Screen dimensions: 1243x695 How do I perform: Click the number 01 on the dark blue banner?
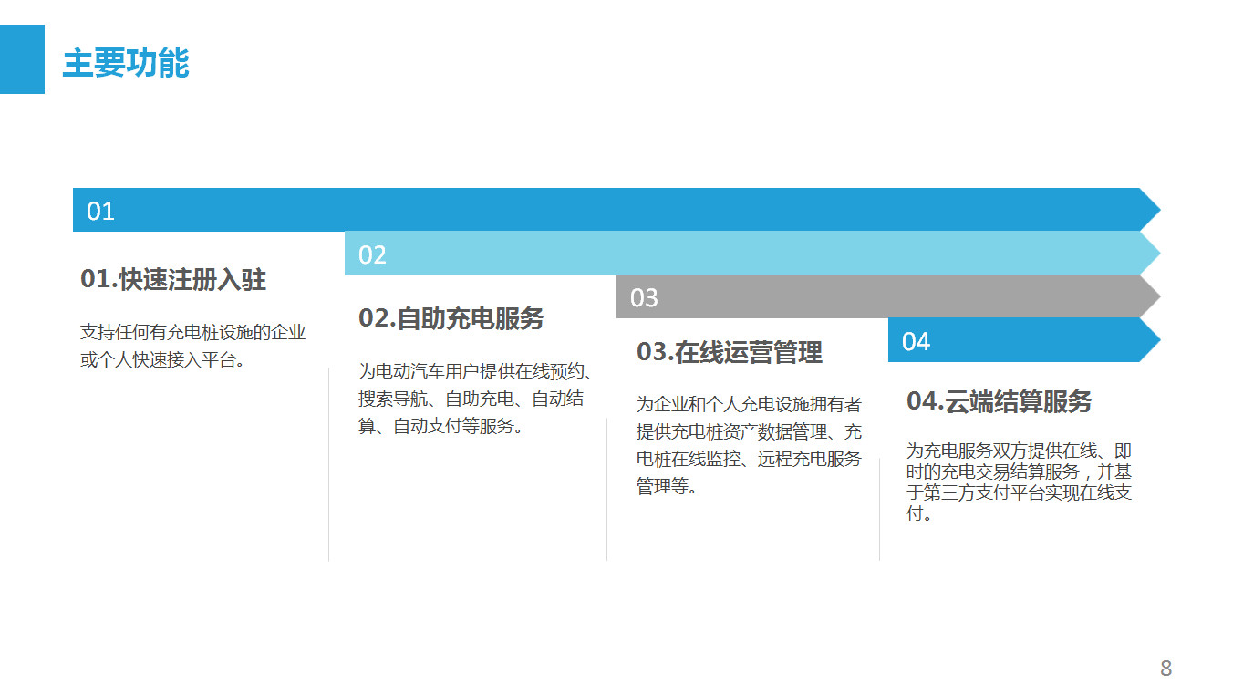(100, 212)
